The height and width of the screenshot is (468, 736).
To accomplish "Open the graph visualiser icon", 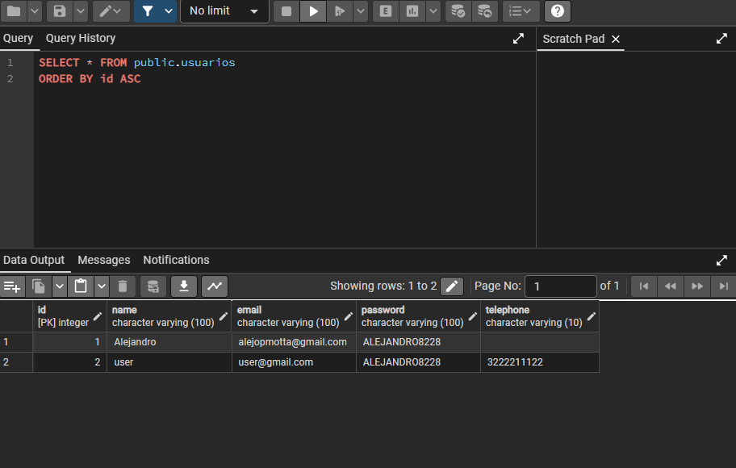I will [215, 286].
